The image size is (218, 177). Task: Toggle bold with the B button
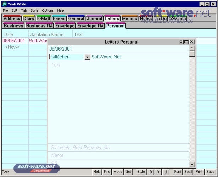150,172
